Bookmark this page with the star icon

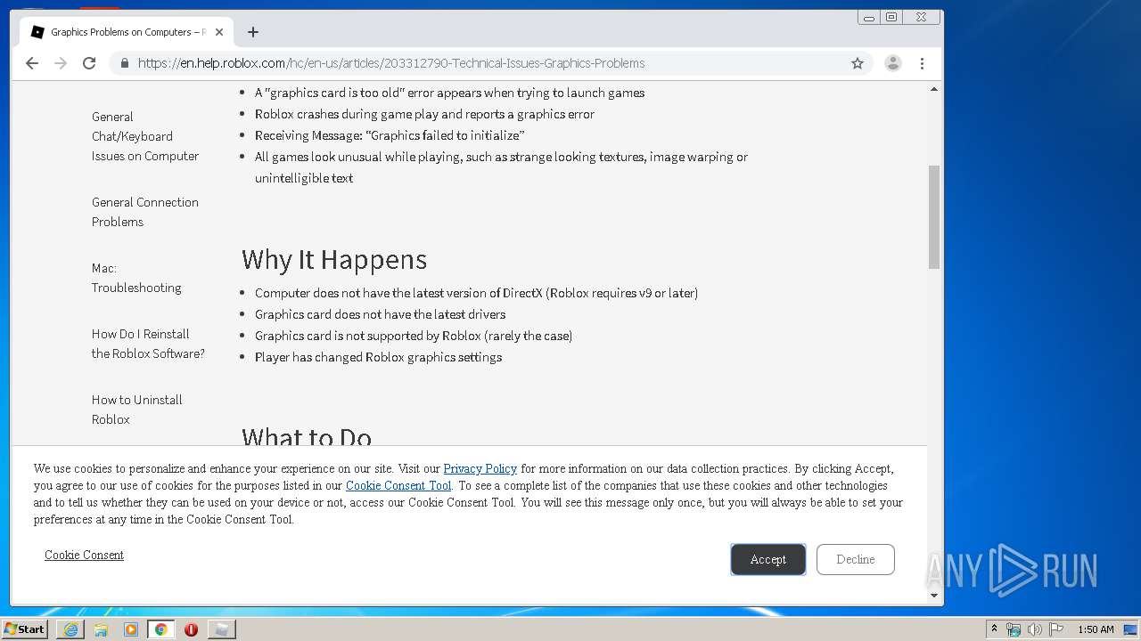pos(858,63)
